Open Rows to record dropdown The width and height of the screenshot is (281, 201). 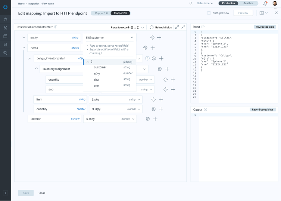click(128, 27)
